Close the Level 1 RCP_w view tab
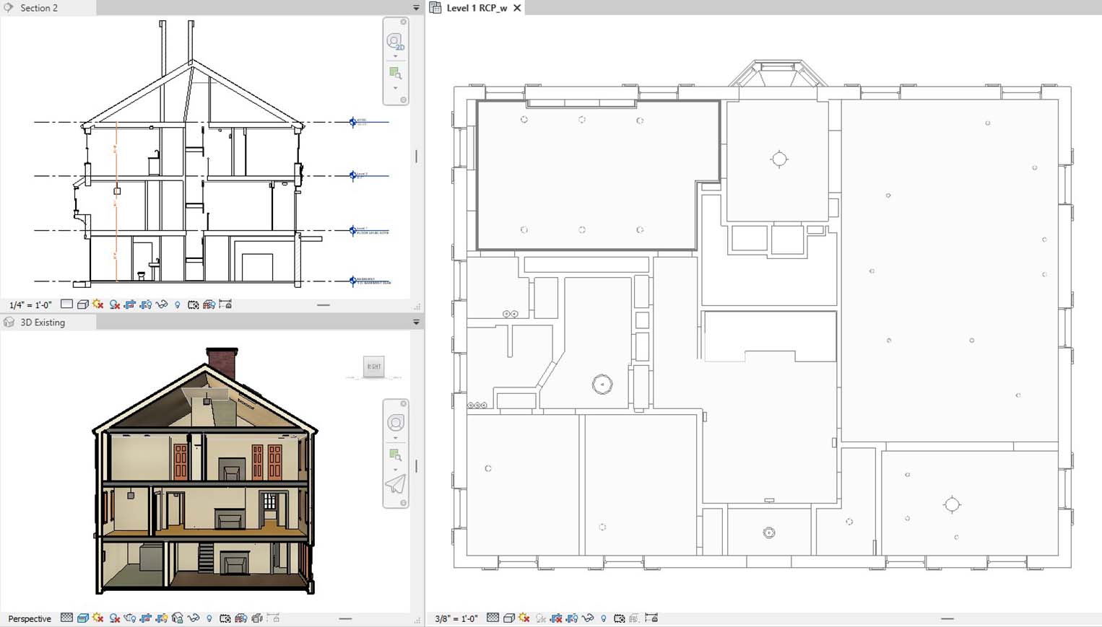 [517, 8]
